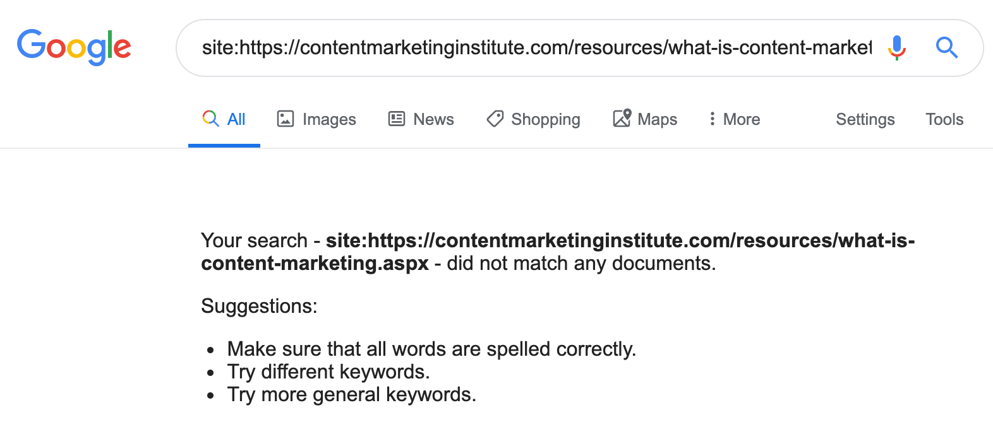Click the Google logo
This screenshot has height=439, width=993.
74,47
